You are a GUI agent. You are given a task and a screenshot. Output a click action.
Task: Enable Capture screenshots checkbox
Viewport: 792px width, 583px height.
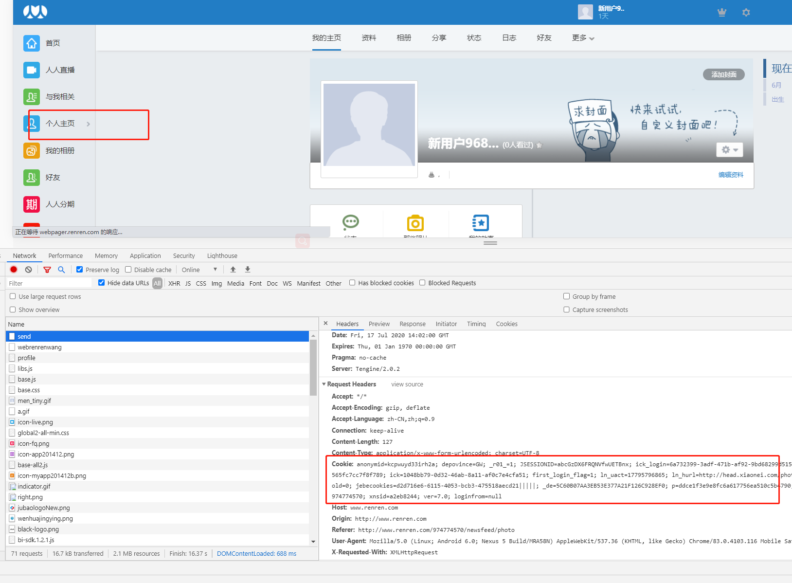coord(566,310)
